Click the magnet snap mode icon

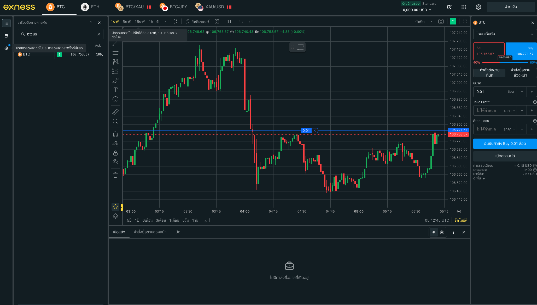point(115,134)
